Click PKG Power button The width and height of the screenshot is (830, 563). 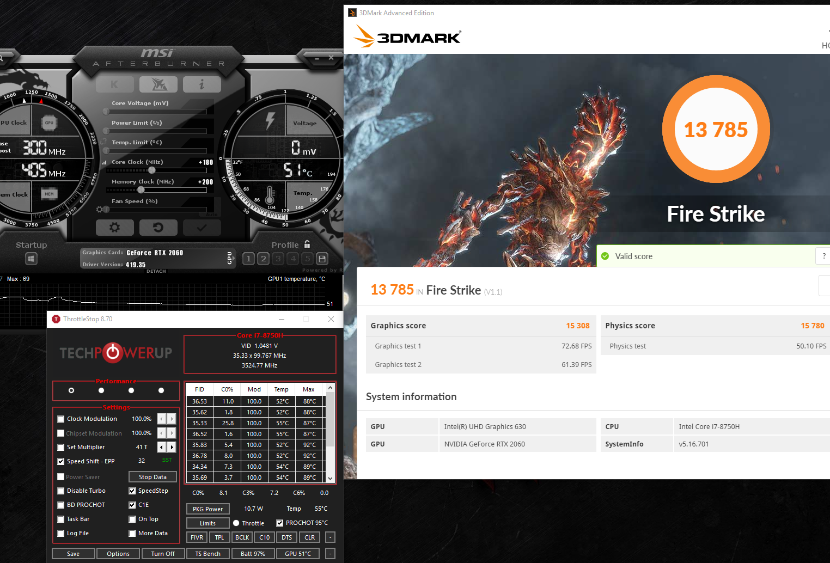208,509
